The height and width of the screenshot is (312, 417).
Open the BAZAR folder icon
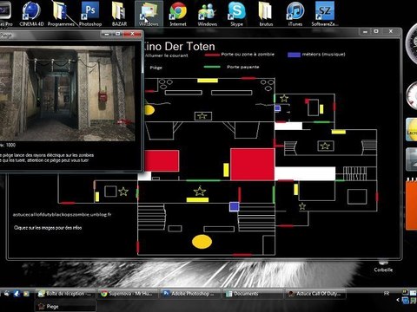point(119,14)
